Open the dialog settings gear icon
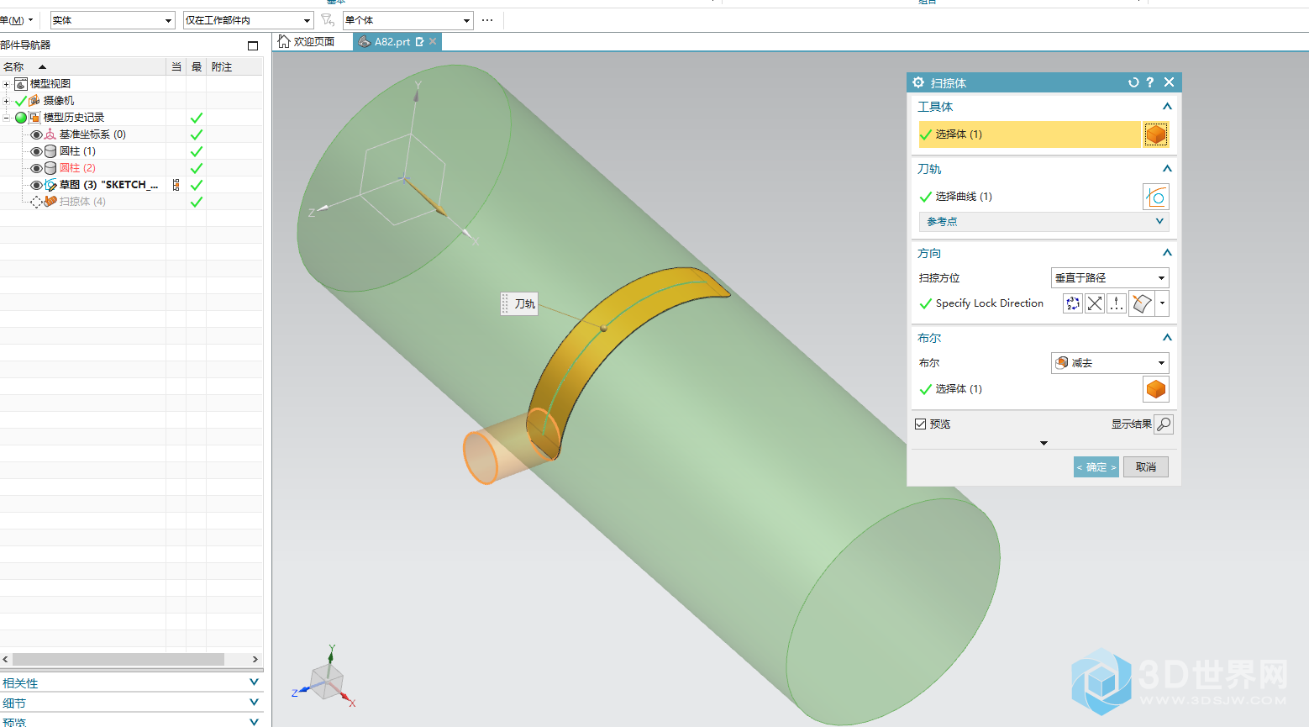Screen dimensions: 1309x727 (x=918, y=82)
